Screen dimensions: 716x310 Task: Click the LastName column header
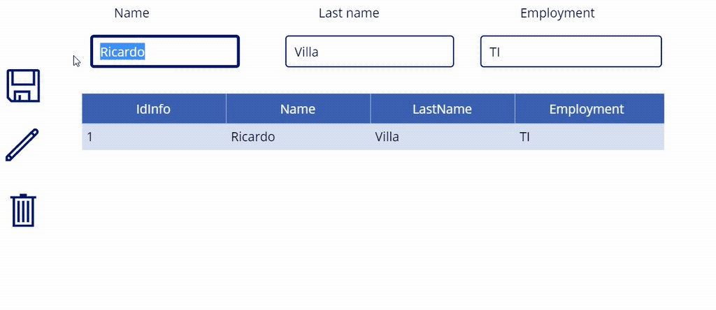tap(442, 109)
